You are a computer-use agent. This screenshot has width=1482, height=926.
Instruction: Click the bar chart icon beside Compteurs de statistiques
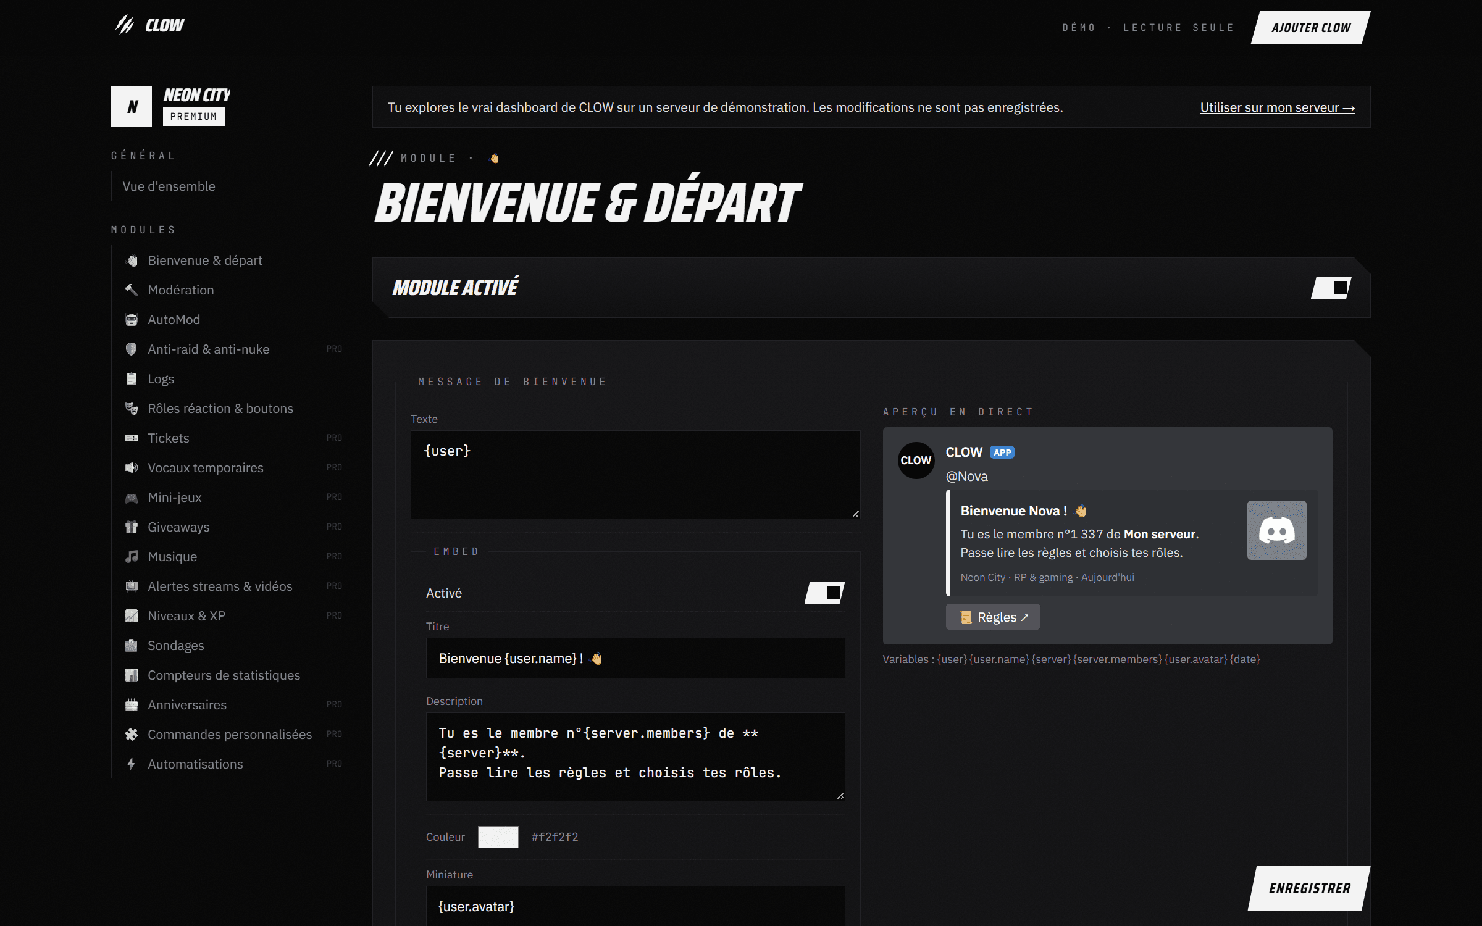132,675
